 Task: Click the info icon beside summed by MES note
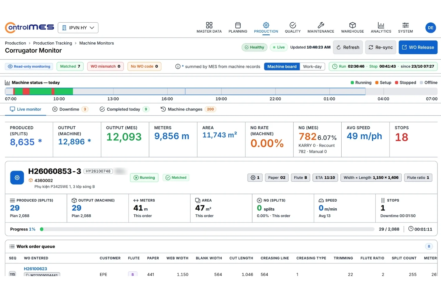(178, 66)
